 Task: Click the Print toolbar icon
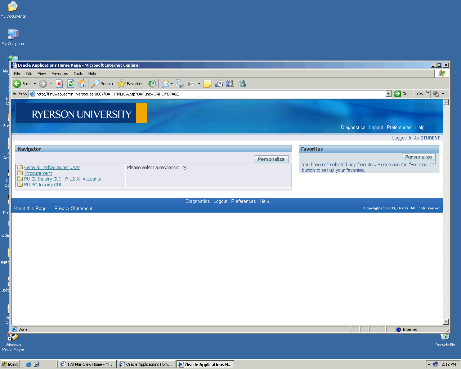[180, 84]
